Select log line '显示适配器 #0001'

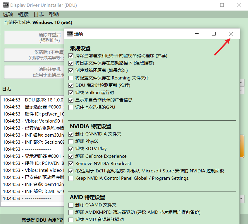(x=33, y=156)
